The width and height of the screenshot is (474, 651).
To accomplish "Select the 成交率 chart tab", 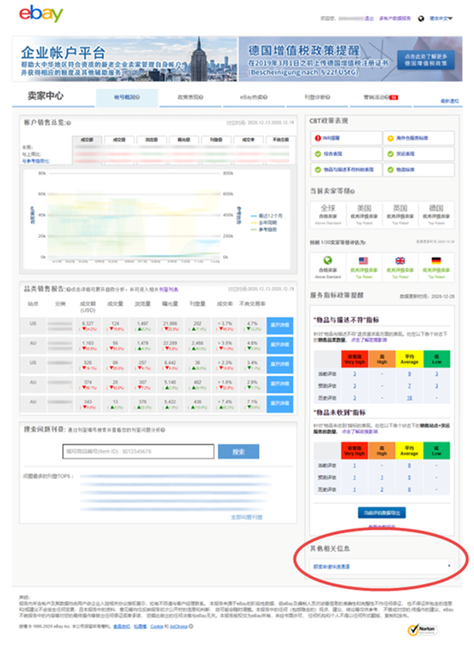I will click(248, 139).
